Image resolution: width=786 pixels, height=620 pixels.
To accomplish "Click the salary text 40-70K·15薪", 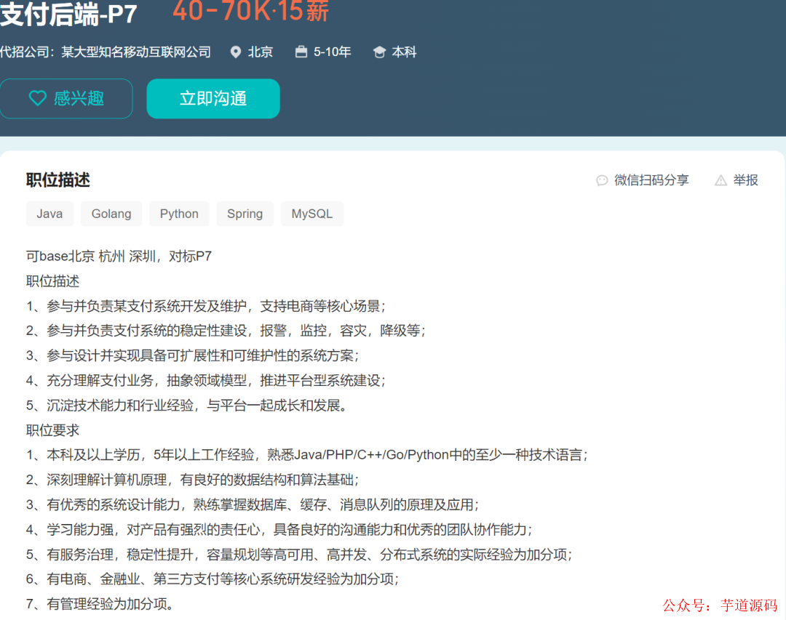I will click(250, 11).
